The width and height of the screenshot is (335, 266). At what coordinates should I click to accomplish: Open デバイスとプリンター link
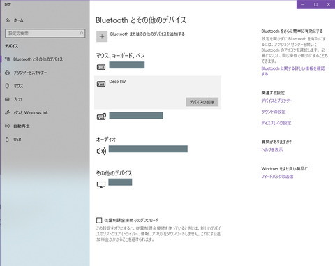pos(276,101)
